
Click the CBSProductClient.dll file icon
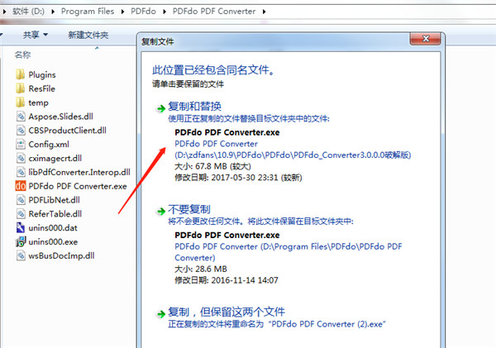[x=21, y=131]
